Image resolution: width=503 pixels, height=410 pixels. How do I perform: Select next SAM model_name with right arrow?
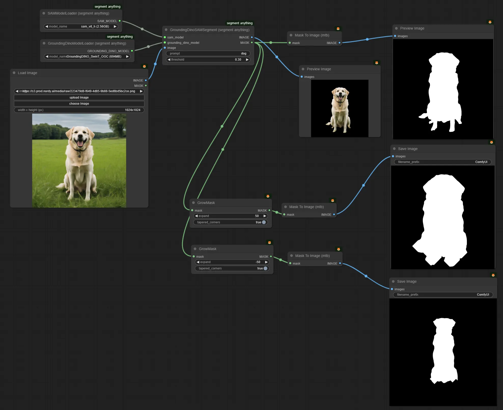tap(115, 26)
